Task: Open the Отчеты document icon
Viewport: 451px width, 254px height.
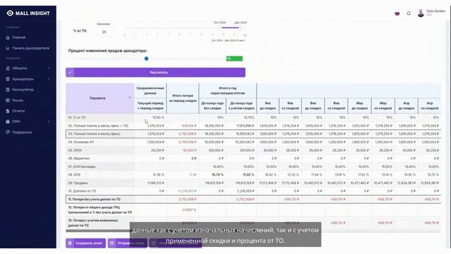Action: [8, 111]
